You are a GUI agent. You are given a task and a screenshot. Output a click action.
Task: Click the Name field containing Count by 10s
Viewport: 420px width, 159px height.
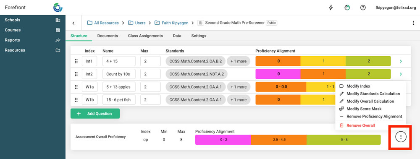[x=119, y=74]
